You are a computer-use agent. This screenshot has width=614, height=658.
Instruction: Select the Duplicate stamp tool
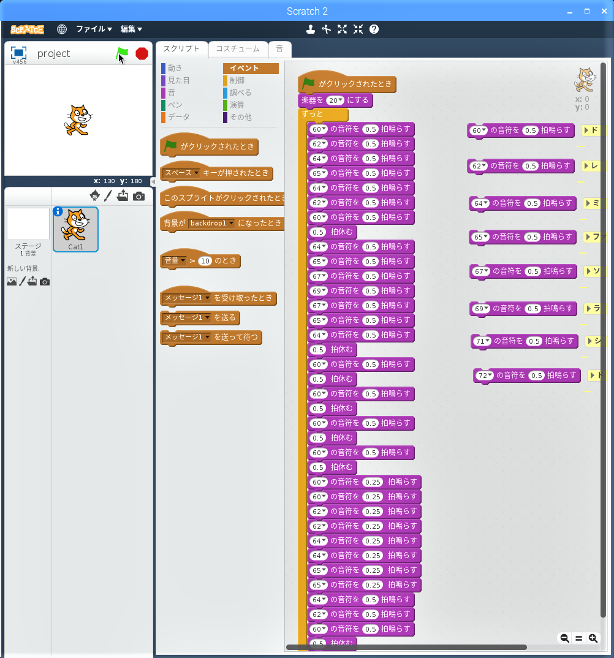pyautogui.click(x=311, y=29)
